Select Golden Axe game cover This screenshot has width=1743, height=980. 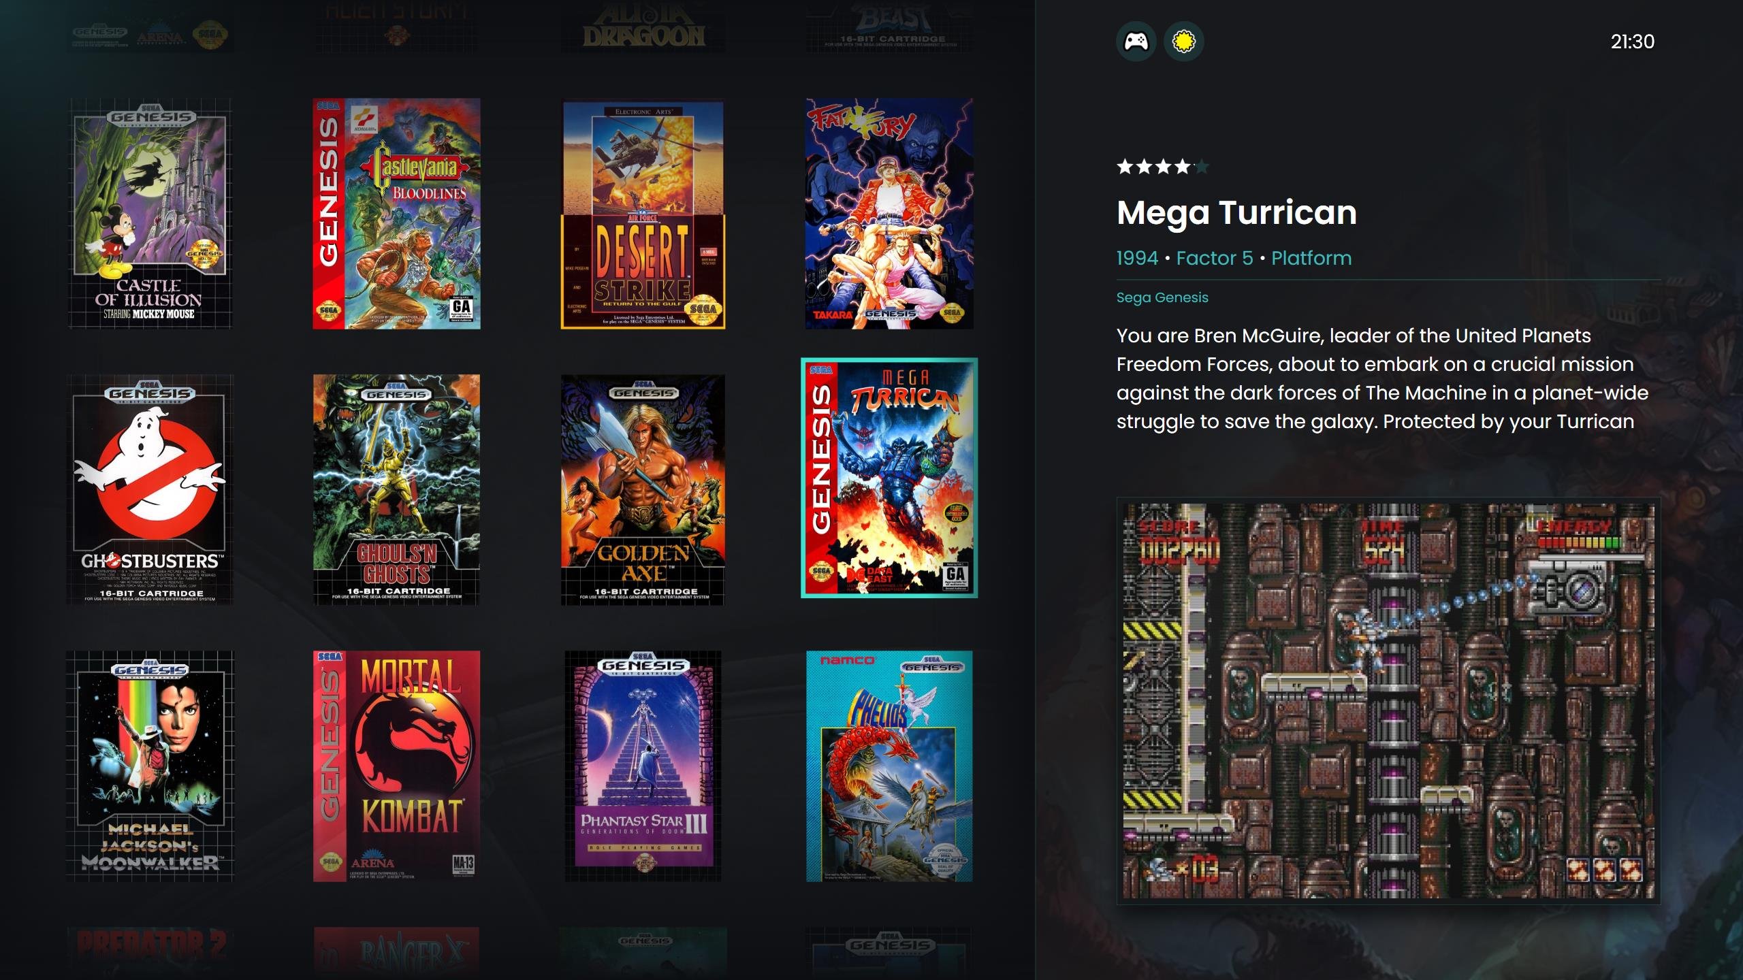click(643, 489)
